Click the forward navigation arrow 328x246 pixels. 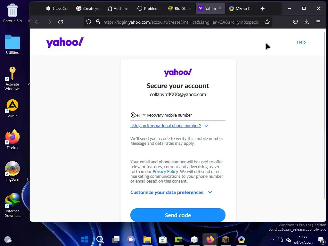coord(49,22)
